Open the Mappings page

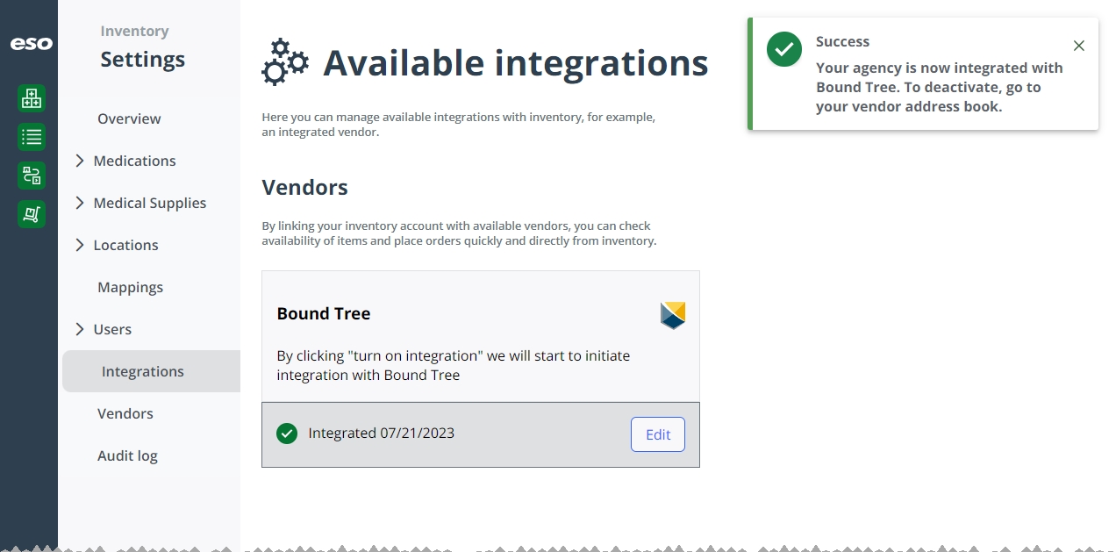(x=130, y=287)
